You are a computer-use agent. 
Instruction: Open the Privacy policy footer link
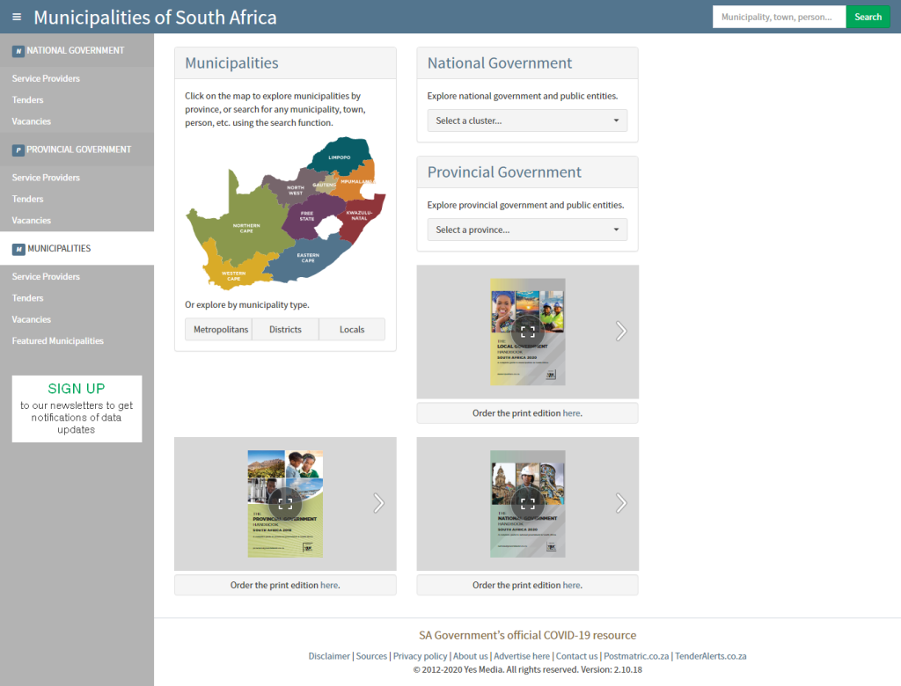coord(420,656)
